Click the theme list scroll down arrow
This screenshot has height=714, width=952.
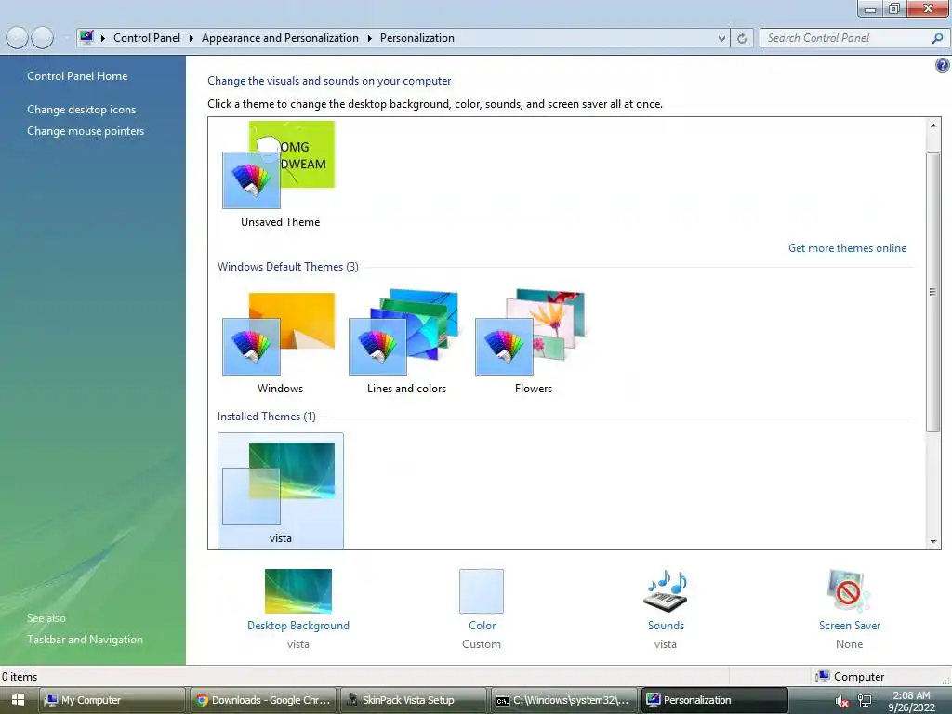click(933, 541)
